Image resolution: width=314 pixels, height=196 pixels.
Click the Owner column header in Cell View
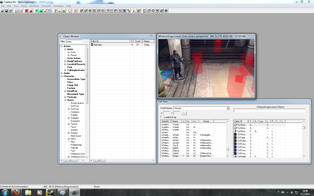pos(206,121)
